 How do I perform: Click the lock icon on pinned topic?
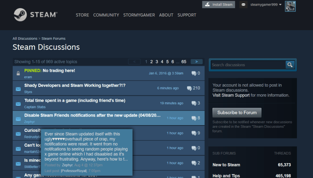tap(18, 74)
